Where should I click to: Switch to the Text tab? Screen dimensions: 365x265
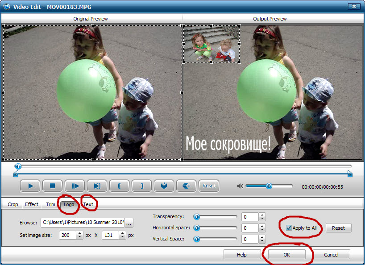(88, 204)
